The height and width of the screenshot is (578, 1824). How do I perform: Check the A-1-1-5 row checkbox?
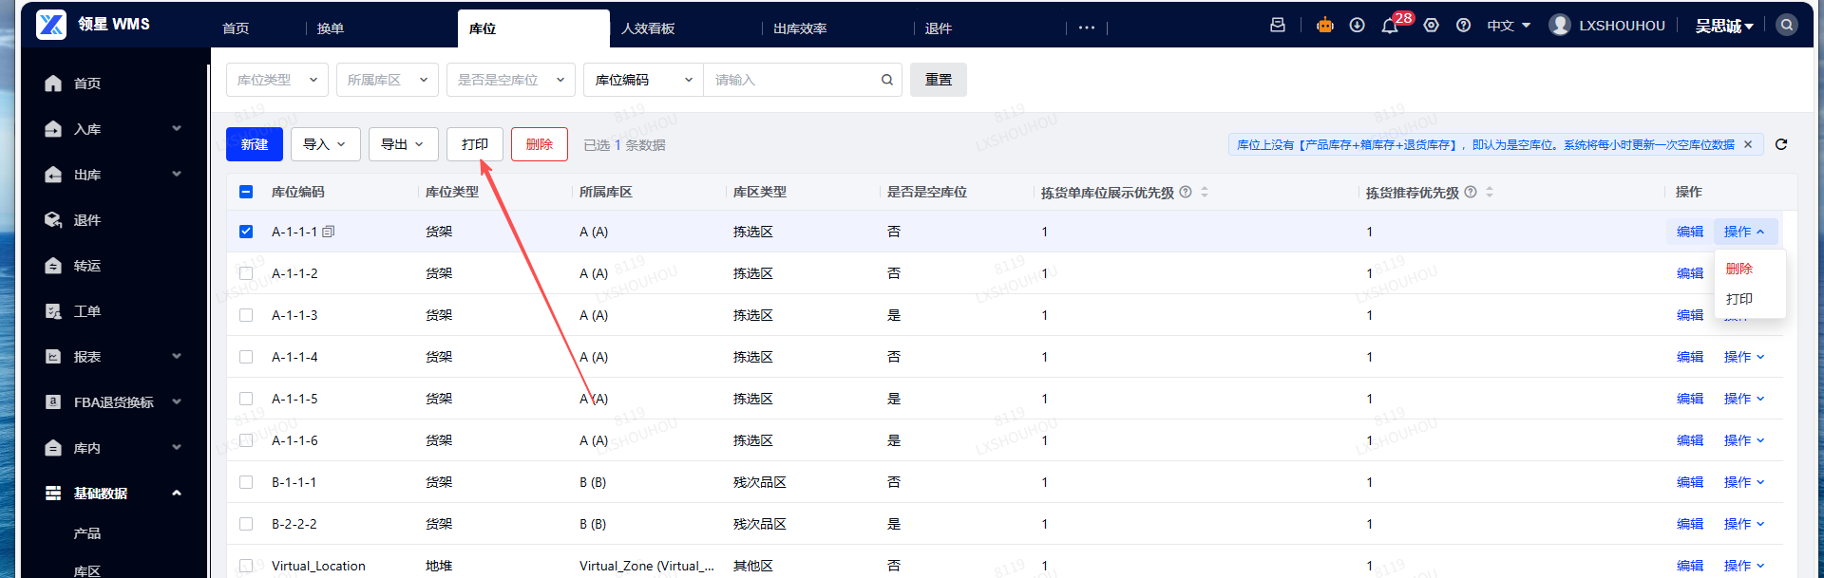coord(246,399)
